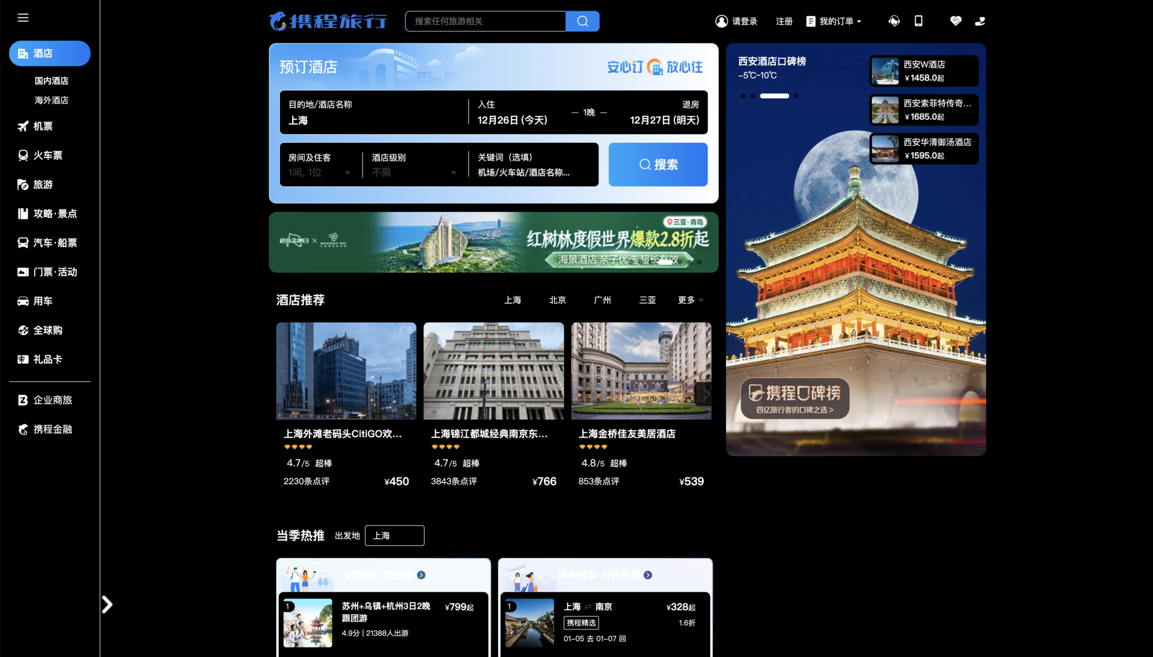Click the carousel progress indicator under 西安酒店口碑榜
This screenshot has height=657, width=1153.
click(775, 96)
